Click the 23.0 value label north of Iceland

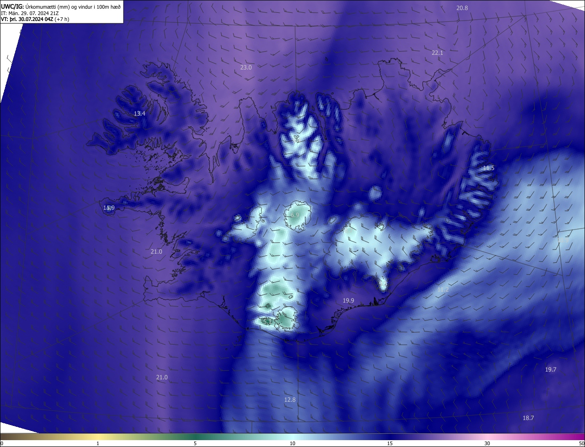click(246, 68)
